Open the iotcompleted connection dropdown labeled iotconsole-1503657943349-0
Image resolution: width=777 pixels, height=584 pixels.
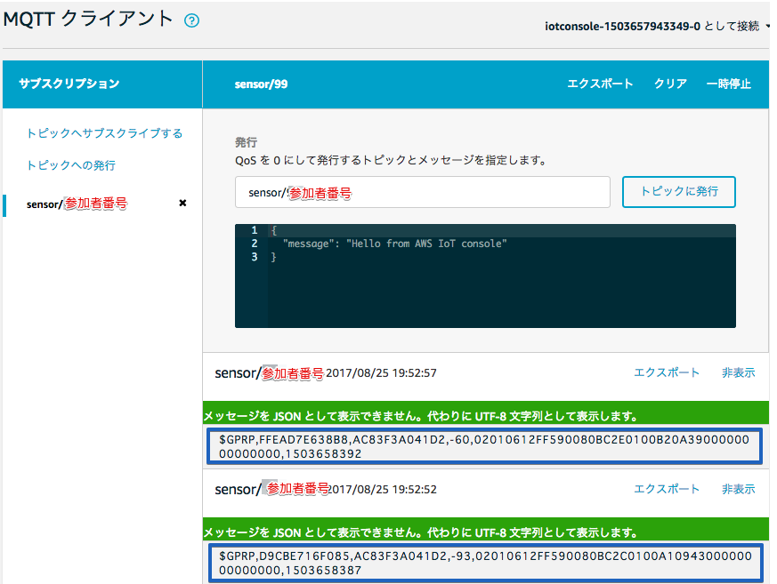(x=657, y=26)
